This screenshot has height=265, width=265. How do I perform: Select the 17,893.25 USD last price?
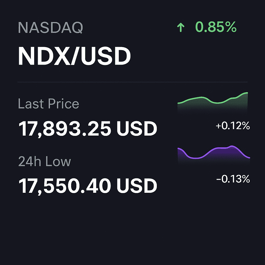coord(88,129)
